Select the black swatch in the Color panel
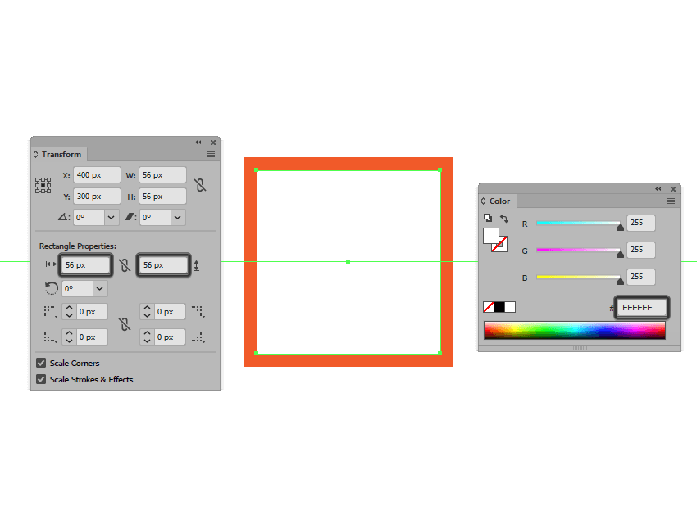697x524 pixels. tap(498, 307)
